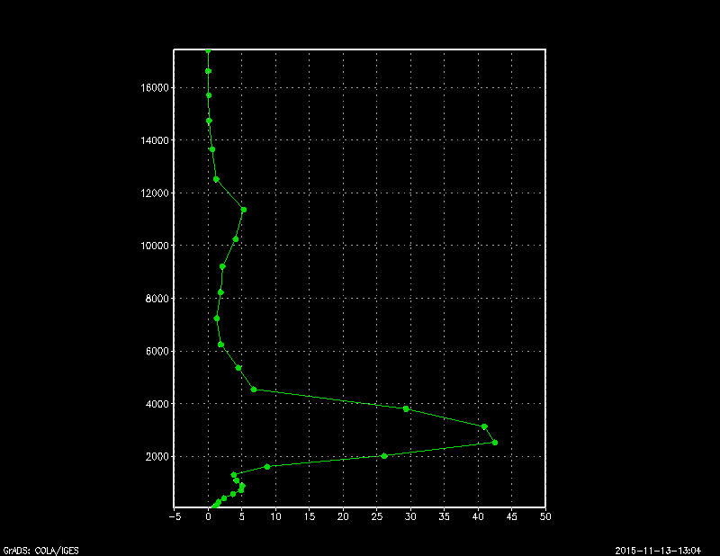Click the data point at 4500 height
This screenshot has width=720, height=556.
pos(254,390)
